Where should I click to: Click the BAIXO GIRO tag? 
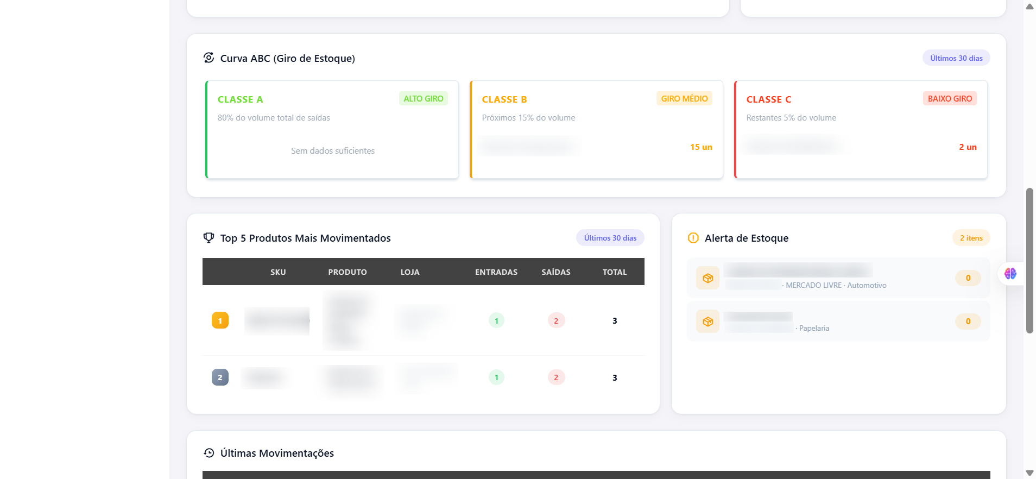click(x=950, y=98)
